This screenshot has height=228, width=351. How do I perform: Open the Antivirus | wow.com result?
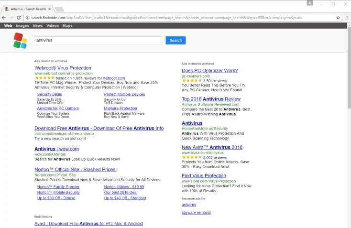tap(56, 149)
